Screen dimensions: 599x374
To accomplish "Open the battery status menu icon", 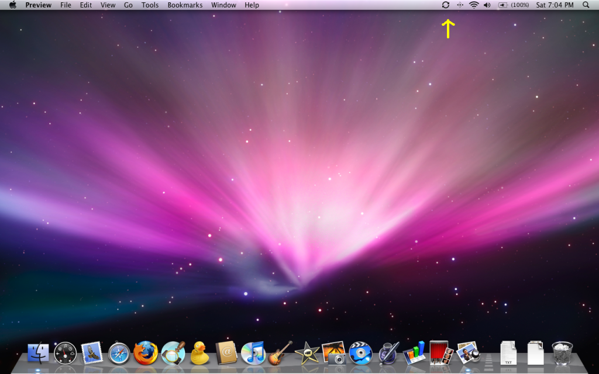I will [502, 5].
